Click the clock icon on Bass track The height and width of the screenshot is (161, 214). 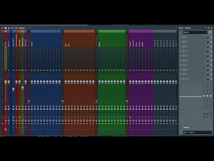point(66,120)
